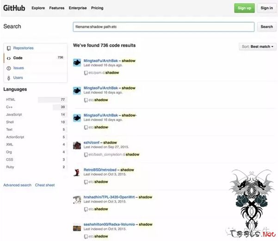Click file icon beside etc/pam.d/shadow
This screenshot has width=278, height=241.
coord(86,73)
